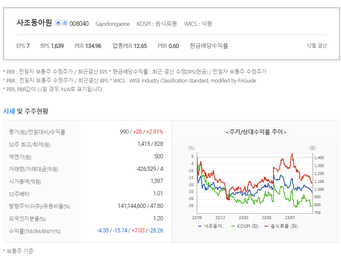Click the PER 134.96 value

click(88, 46)
